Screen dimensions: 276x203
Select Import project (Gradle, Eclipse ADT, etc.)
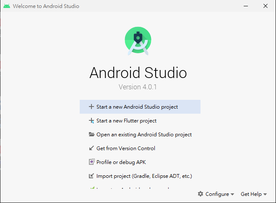point(140,176)
